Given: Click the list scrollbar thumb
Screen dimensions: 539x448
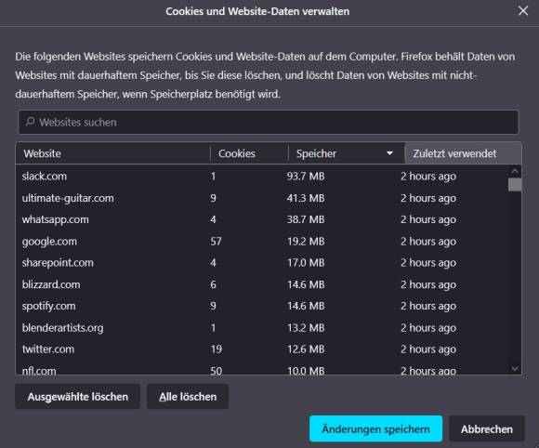Looking at the screenshot, I should pos(515,184).
